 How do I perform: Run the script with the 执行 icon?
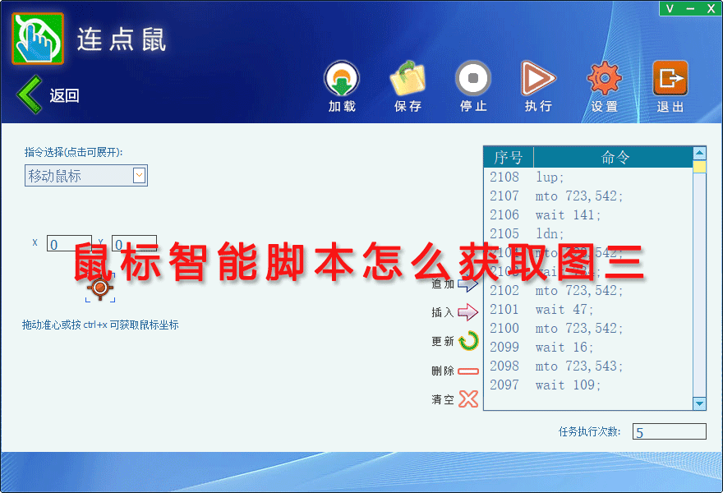click(538, 78)
